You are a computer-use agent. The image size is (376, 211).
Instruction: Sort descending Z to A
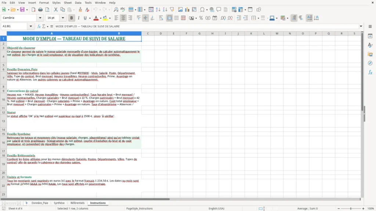165,10
